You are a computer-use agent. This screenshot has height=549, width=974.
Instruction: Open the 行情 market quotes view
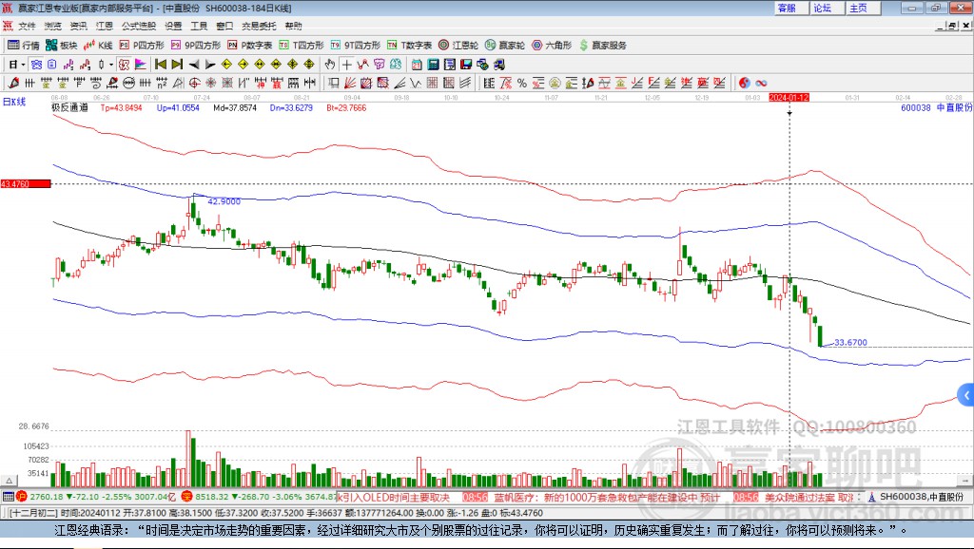[24, 45]
